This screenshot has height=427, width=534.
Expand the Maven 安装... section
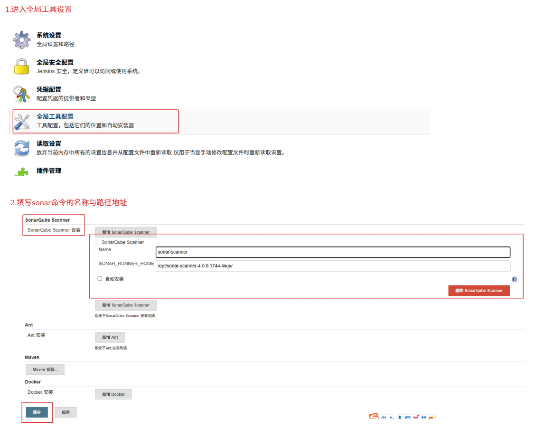[45, 370]
